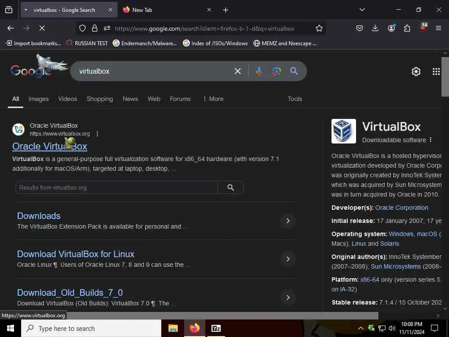Screen dimensions: 449x337
Task: Start voice search with microphone icon
Action: [x=259, y=71]
